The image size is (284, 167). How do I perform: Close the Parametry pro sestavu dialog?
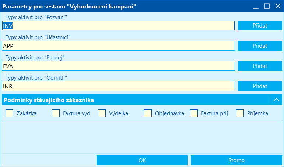[x=277, y=6]
